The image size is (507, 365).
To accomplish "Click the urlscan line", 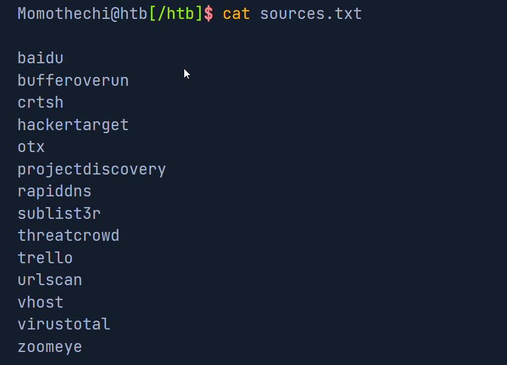I will point(50,280).
